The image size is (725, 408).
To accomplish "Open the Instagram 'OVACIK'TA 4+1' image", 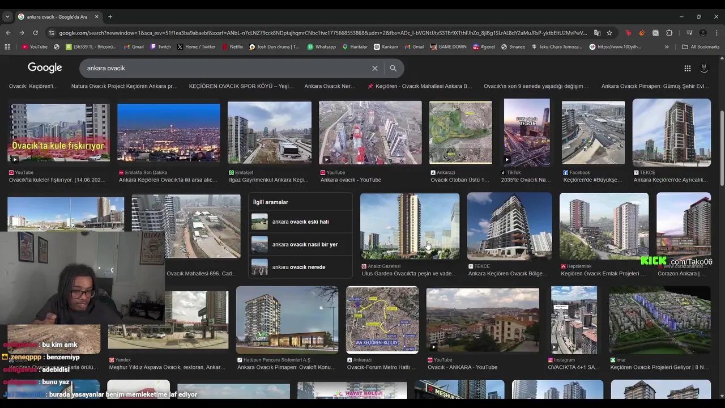I will [x=574, y=320].
